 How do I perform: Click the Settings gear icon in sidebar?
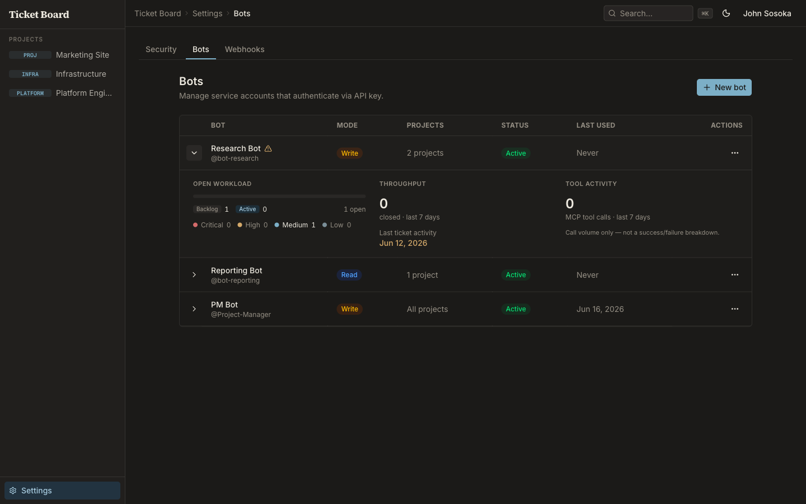13,491
